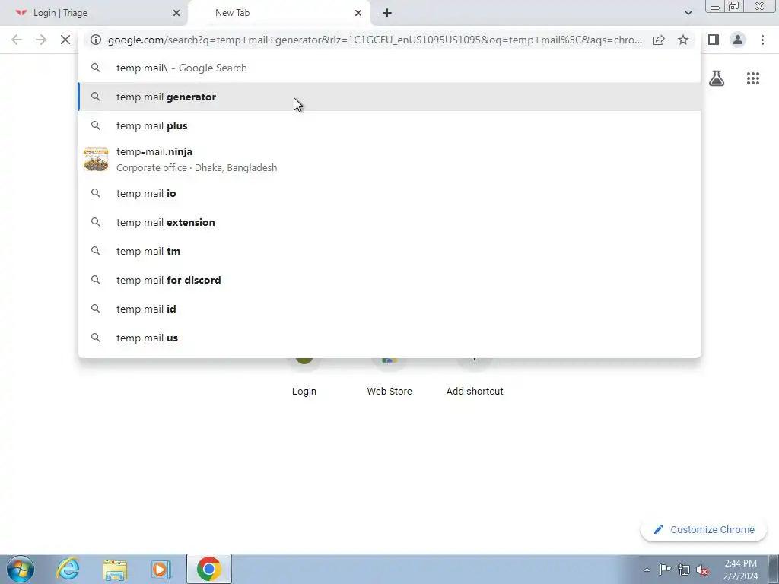Open File Explorer from taskbar

pyautogui.click(x=115, y=569)
